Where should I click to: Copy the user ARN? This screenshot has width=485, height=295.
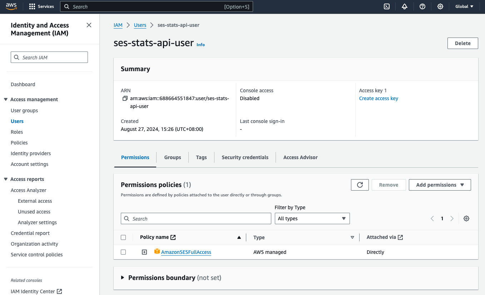click(125, 98)
